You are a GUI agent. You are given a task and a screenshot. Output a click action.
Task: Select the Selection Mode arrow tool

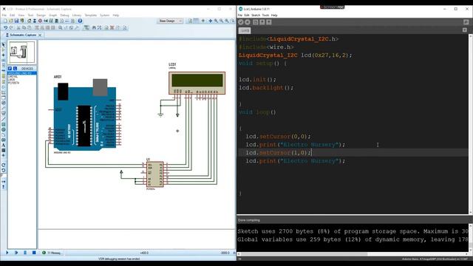(3, 44)
